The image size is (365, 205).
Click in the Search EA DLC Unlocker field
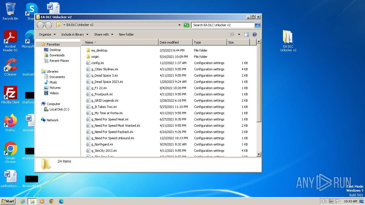(x=223, y=25)
